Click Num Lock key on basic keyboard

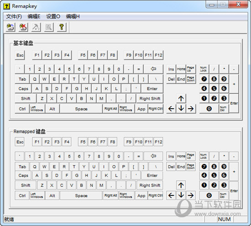coord(204,69)
